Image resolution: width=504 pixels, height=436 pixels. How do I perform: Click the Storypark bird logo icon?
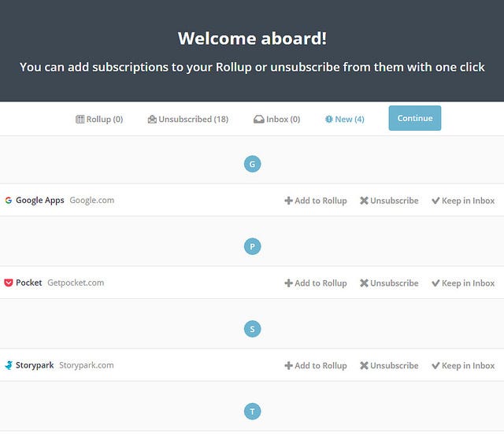tap(9, 365)
